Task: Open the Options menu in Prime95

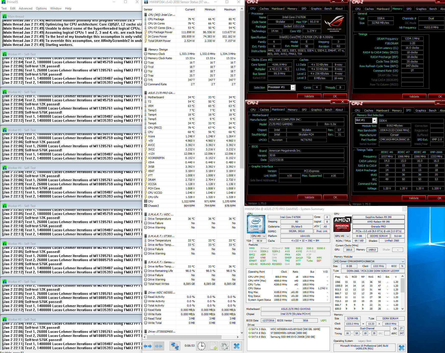Action: (x=41, y=8)
